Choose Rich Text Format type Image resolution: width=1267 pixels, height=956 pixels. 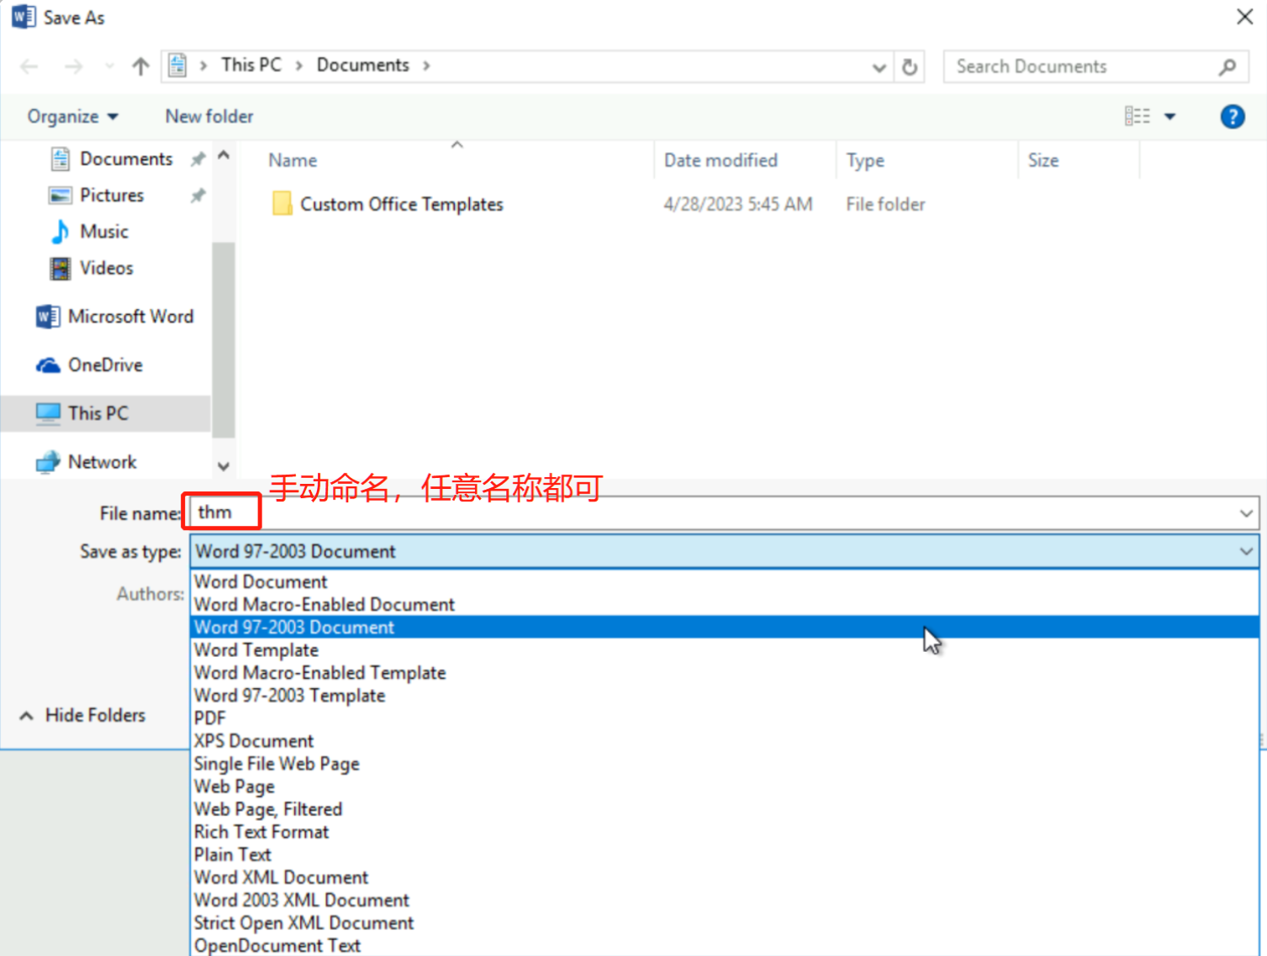[725, 832]
